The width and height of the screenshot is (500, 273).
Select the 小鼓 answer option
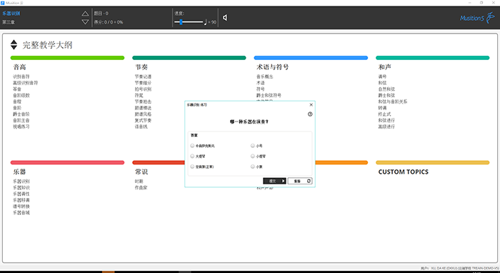pos(256,167)
